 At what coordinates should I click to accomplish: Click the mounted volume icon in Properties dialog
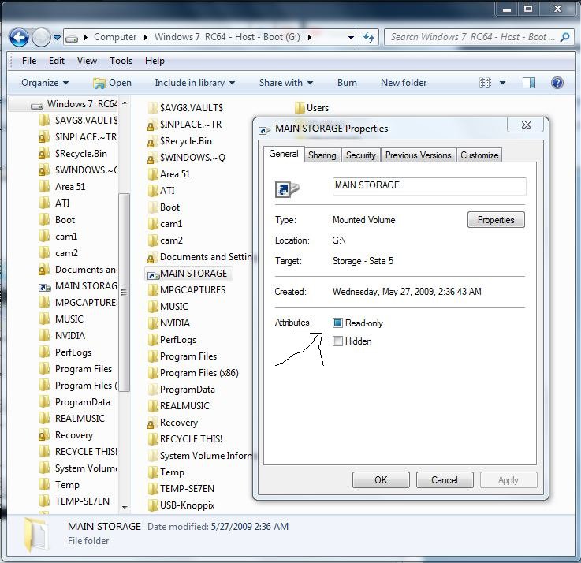point(287,188)
